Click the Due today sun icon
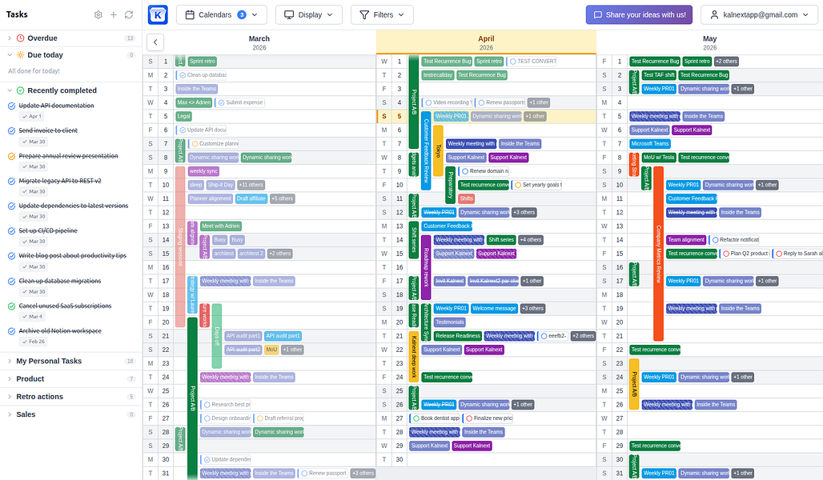 pyautogui.click(x=21, y=54)
